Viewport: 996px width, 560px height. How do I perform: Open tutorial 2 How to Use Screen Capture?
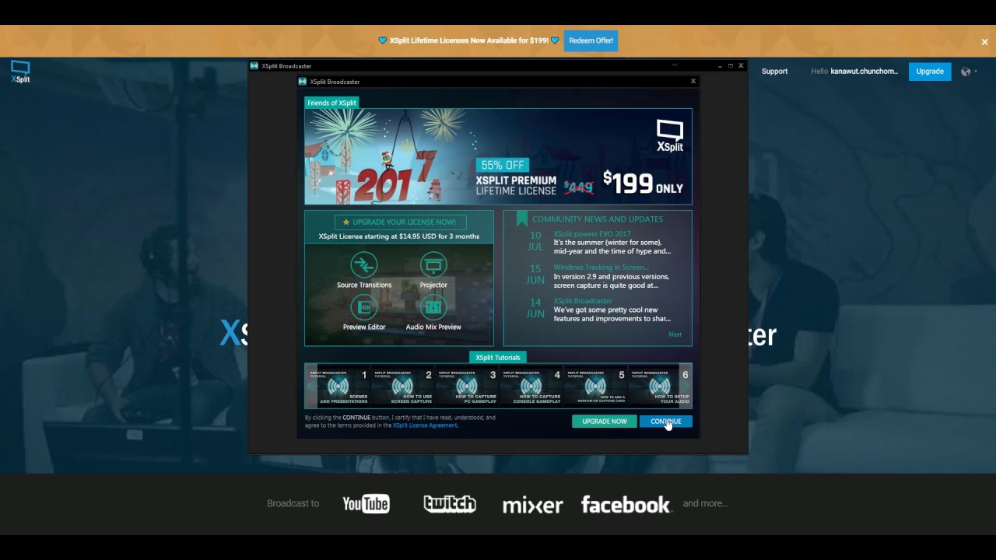[403, 386]
